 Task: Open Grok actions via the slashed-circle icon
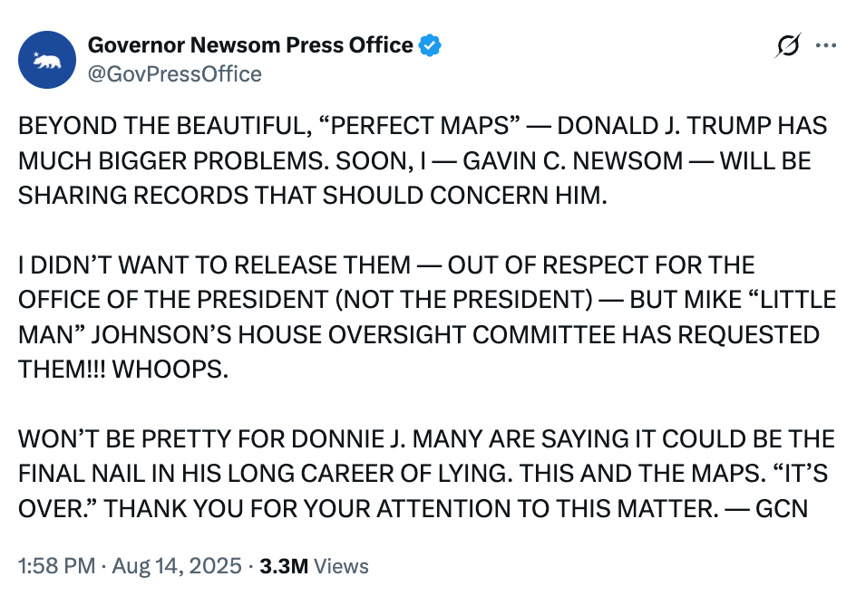click(x=787, y=44)
